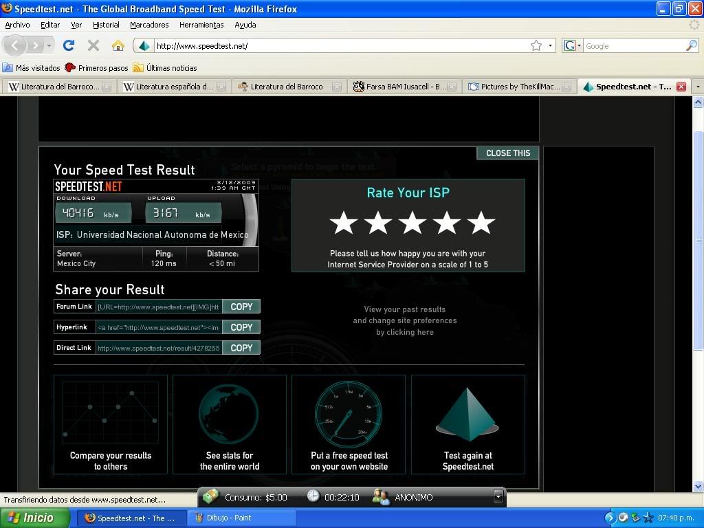Open the history dropdown beside navigation arrows

pyautogui.click(x=49, y=45)
